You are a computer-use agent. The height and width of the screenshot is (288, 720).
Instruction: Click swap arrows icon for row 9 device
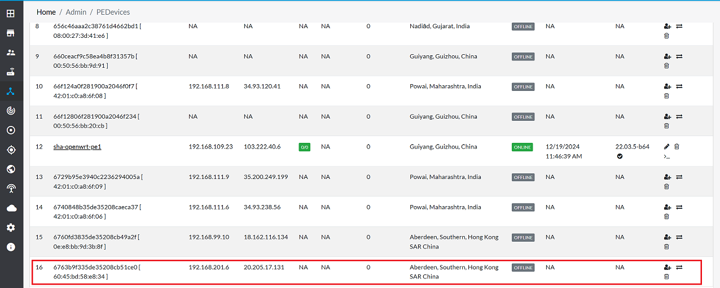(x=679, y=56)
